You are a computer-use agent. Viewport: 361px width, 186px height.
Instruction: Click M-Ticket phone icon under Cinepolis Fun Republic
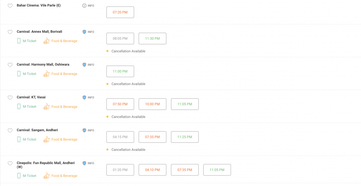[x=19, y=176]
